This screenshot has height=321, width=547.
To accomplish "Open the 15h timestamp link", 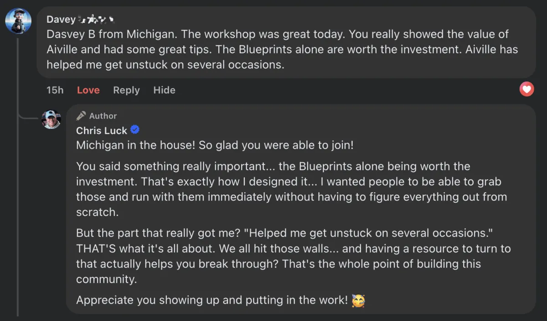I will click(55, 90).
